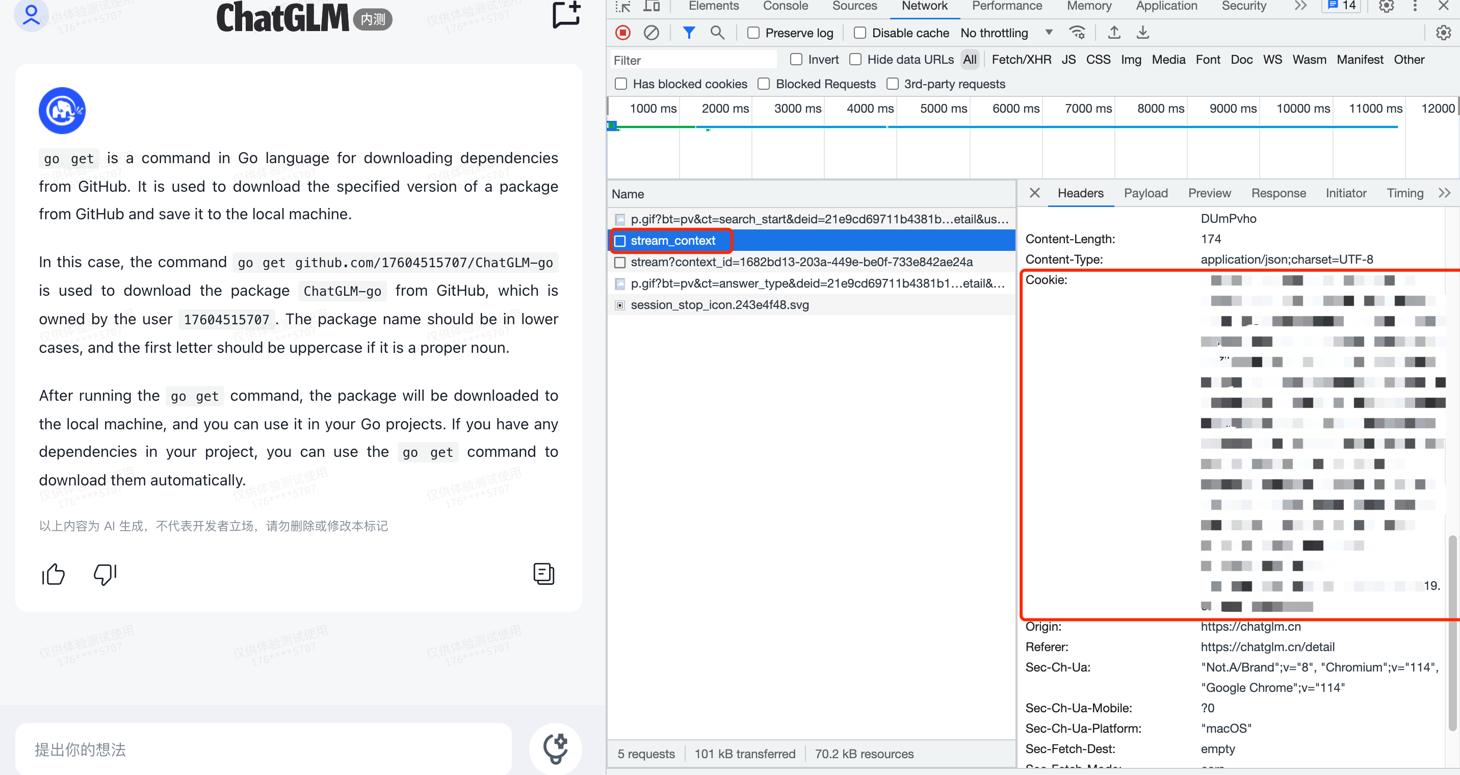This screenshot has width=1460, height=775.
Task: Click the export HAR download icon
Action: tap(1142, 33)
